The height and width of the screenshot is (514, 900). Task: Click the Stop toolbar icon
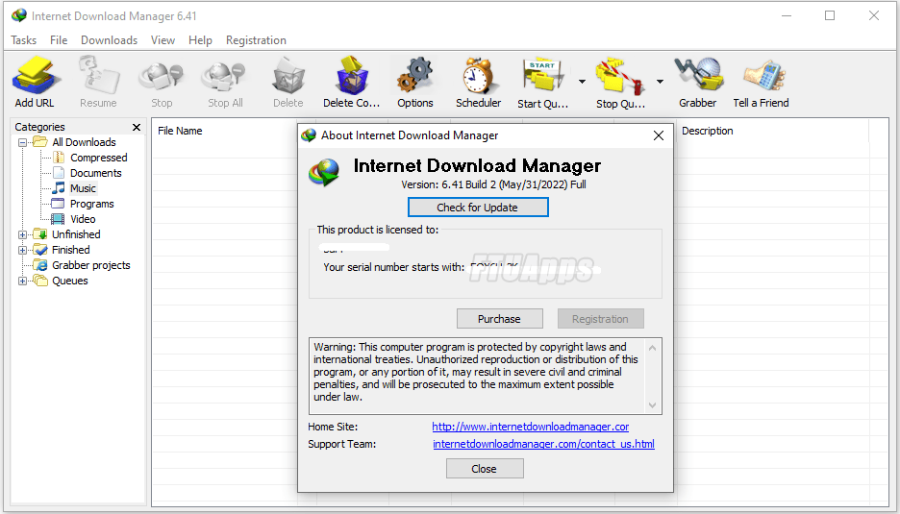162,77
